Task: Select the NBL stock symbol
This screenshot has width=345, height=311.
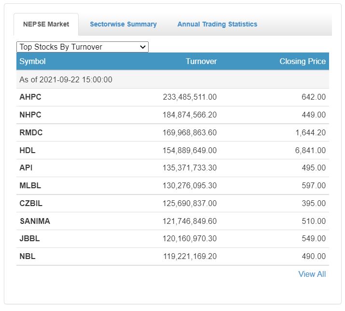Action: pyautogui.click(x=28, y=256)
